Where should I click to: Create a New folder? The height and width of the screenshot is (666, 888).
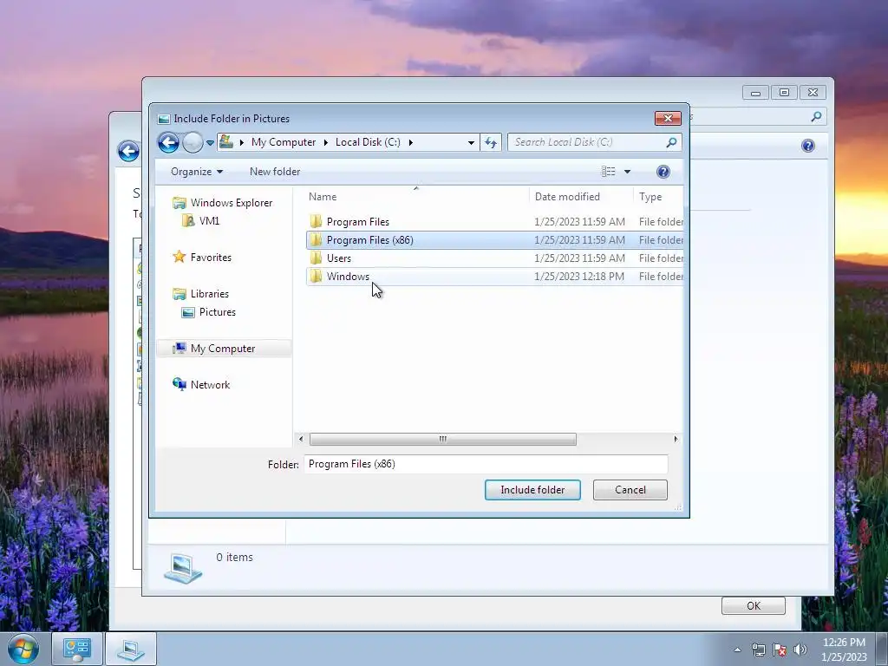275,172
